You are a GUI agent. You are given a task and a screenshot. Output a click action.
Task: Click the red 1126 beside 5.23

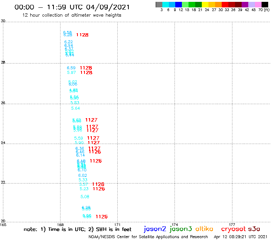[99, 189]
